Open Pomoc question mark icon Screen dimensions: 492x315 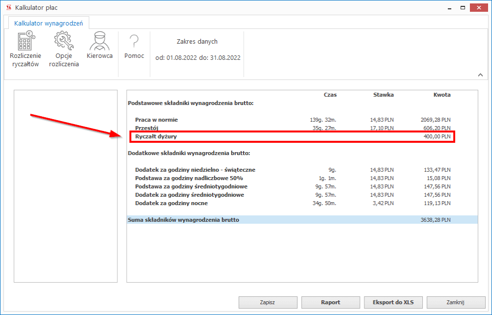(134, 41)
